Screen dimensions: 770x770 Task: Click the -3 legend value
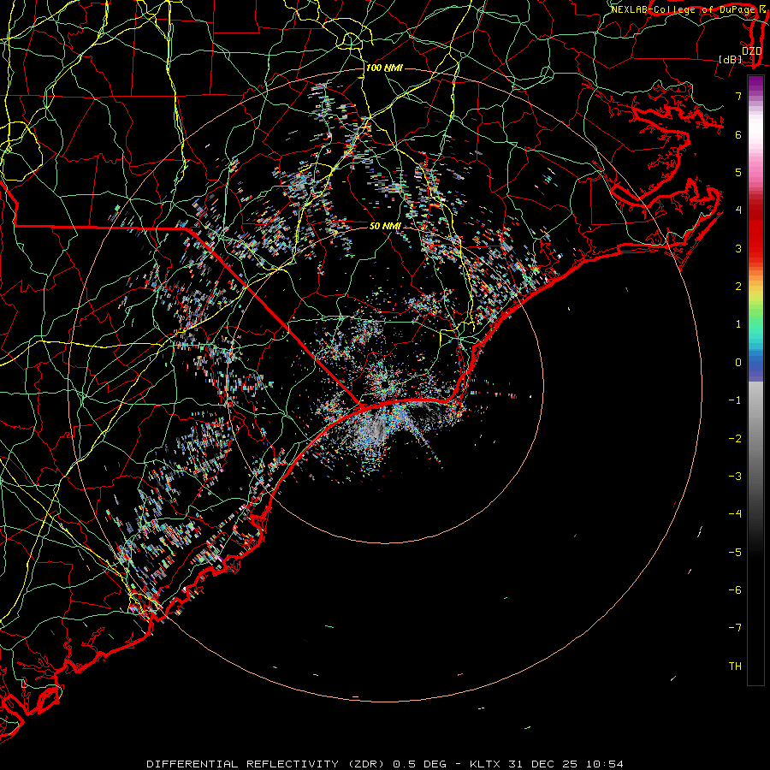click(735, 477)
